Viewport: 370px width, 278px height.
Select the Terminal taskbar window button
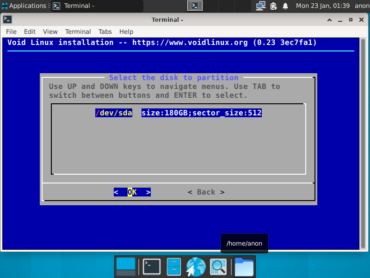(97, 6)
